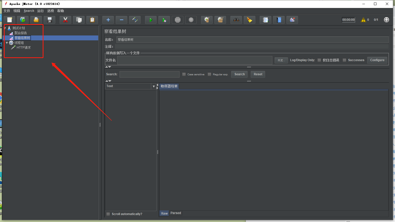Collapse all tree nodes with minus icon
This screenshot has width=395, height=222.
coord(121,20)
